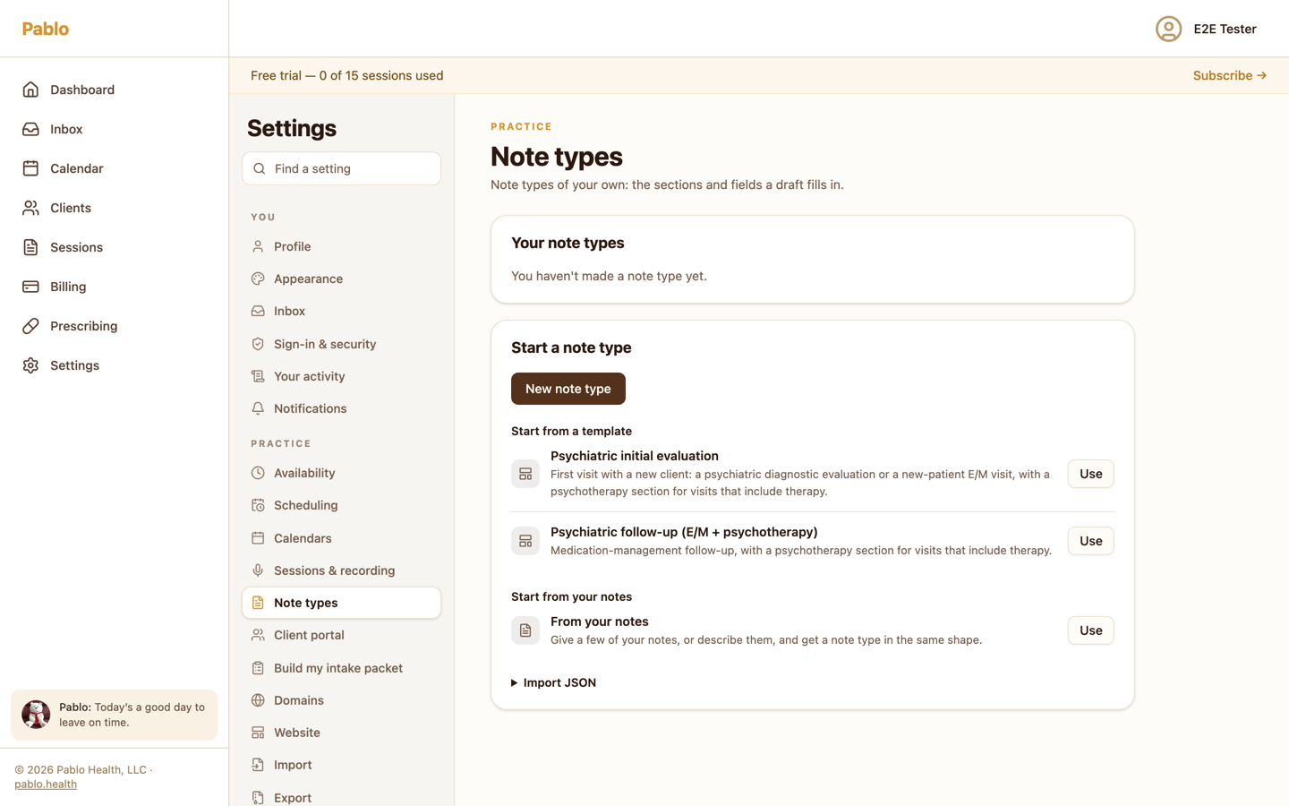Open the Calendars settings page

341,538
